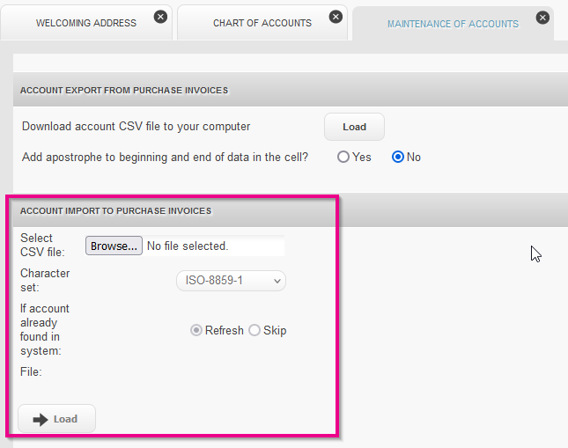Close the Welcoming Address tab

(160, 17)
